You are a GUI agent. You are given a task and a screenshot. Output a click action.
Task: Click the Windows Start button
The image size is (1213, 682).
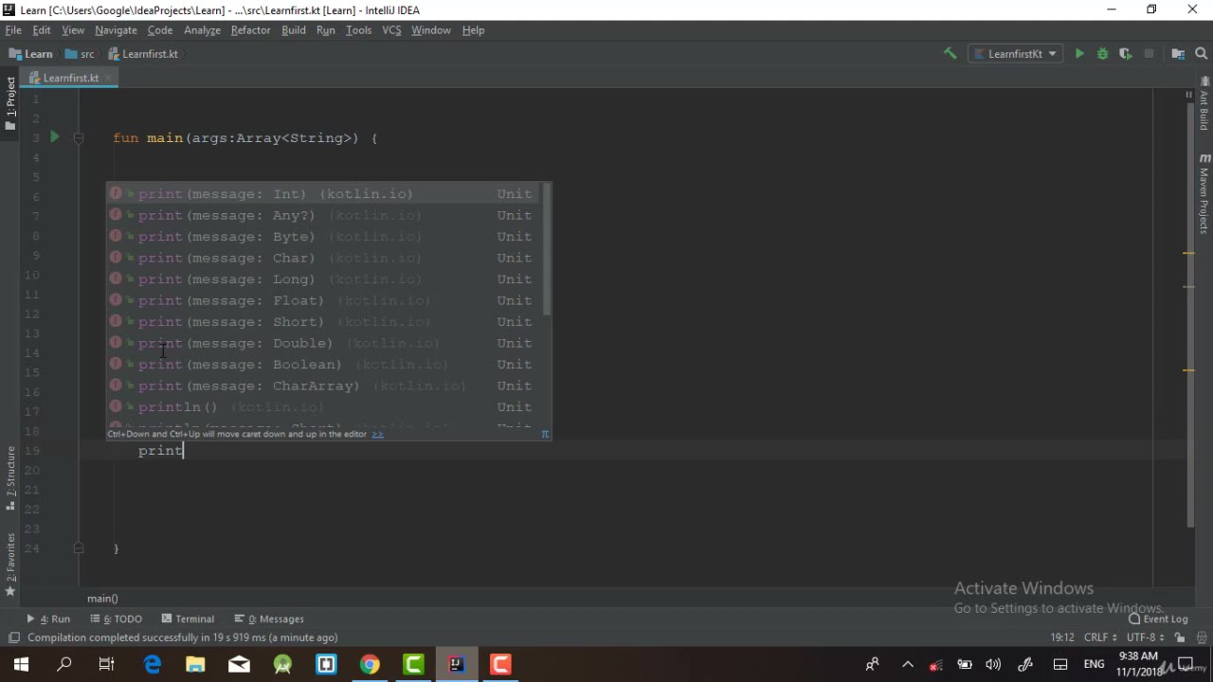click(20, 665)
